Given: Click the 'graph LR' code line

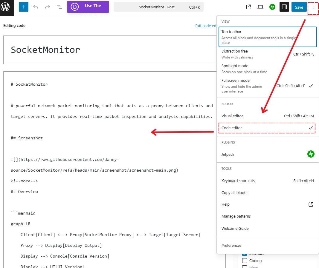Looking at the screenshot, I should (x=21, y=224).
